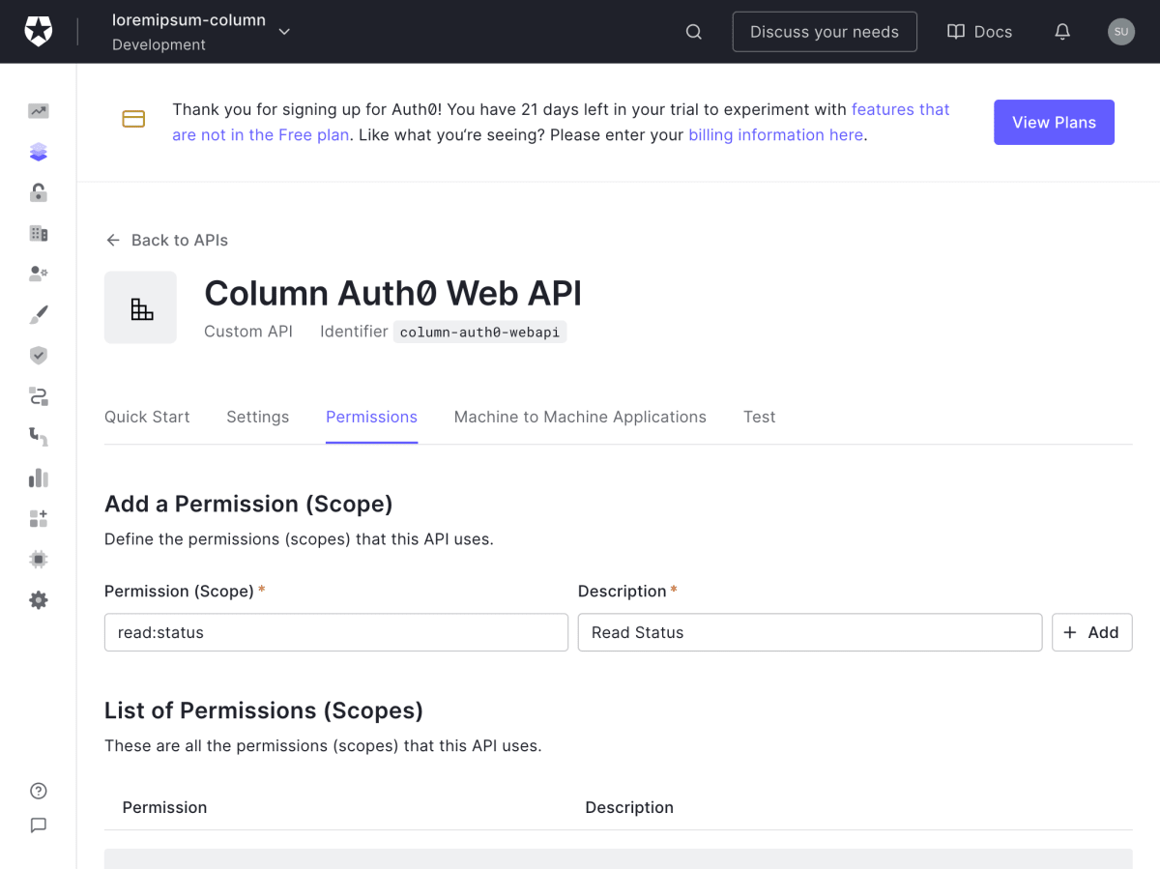Open the User Management icon in sidebar
1160x869 pixels.
pos(39,274)
